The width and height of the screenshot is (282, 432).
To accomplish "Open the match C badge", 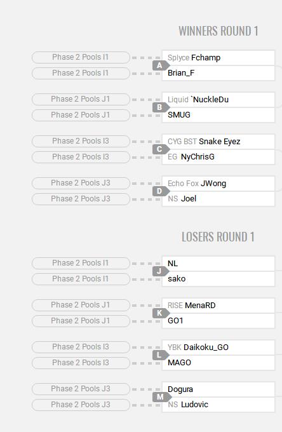I will coord(160,149).
